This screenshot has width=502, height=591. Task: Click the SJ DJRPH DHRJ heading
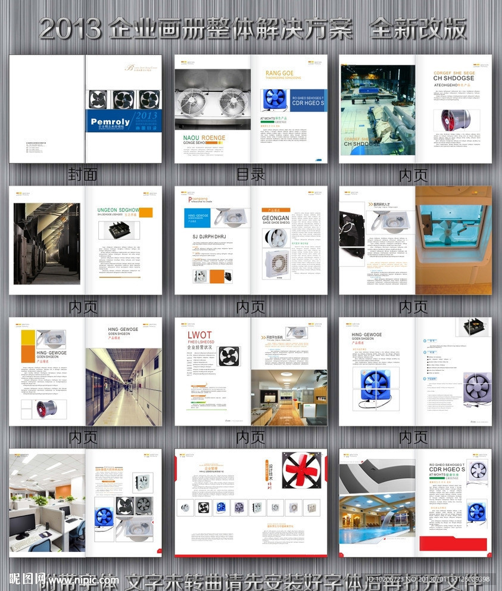tap(209, 236)
